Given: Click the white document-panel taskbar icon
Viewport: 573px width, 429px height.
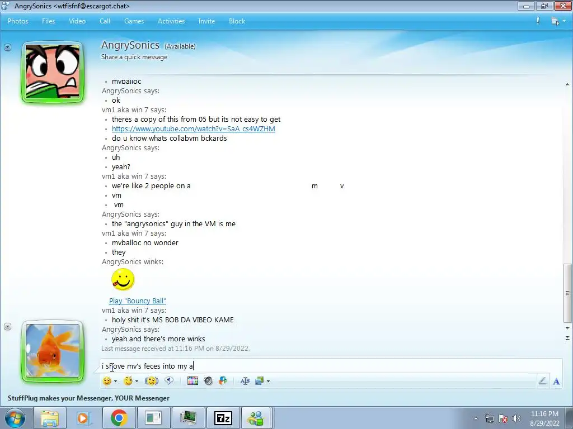Looking at the screenshot, I should [153, 418].
